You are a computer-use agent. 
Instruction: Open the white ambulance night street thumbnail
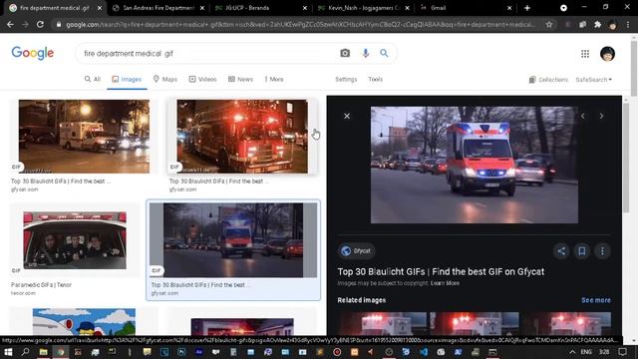84,137
